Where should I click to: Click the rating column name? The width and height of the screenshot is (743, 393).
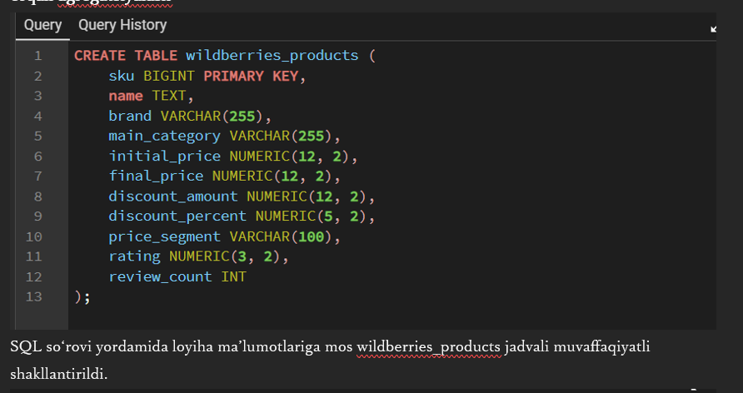[134, 256]
